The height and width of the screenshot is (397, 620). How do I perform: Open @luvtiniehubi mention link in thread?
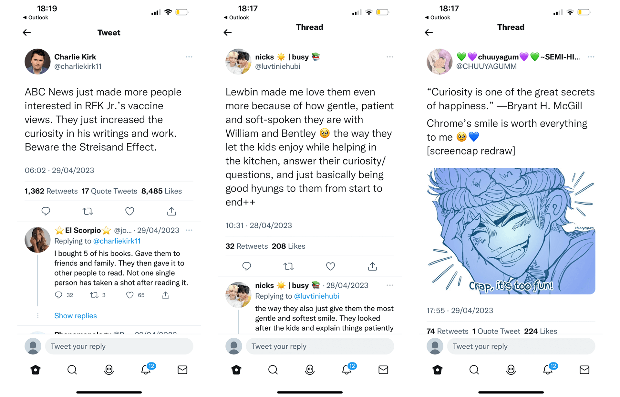click(316, 296)
